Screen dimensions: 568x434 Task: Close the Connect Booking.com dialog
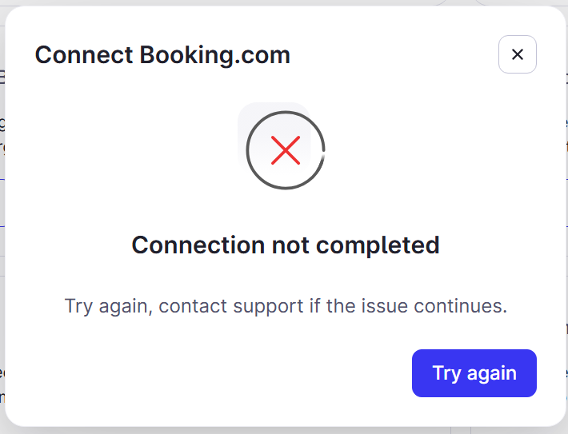[x=518, y=54]
